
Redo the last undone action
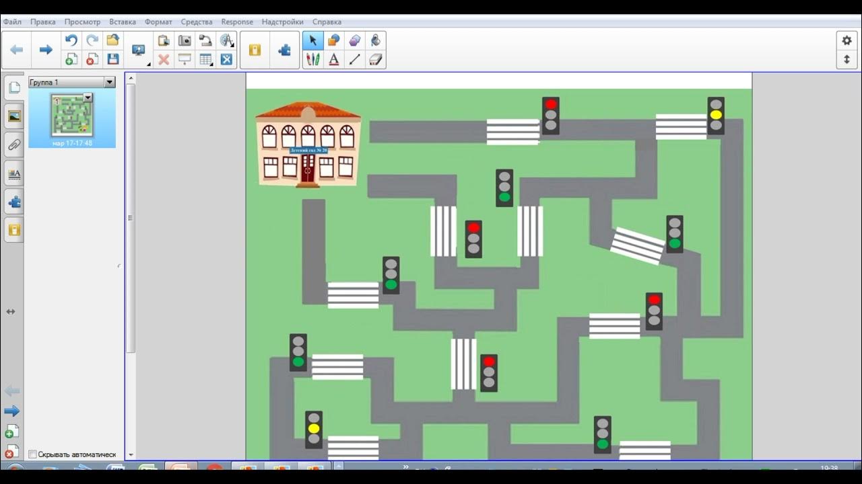coord(92,40)
